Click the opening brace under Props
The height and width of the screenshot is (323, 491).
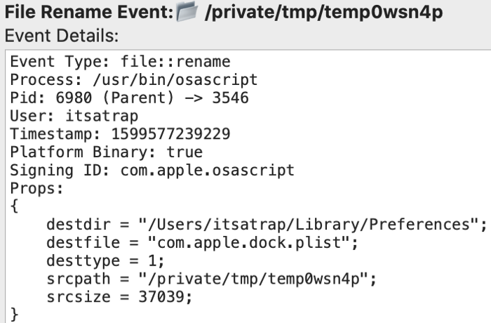point(15,207)
